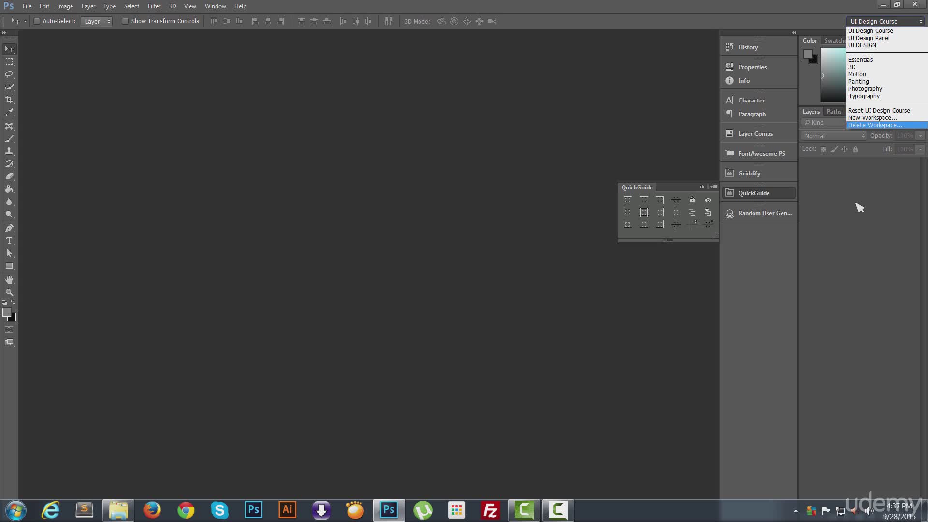Open the Normal blend mode dropdown

[x=834, y=136]
